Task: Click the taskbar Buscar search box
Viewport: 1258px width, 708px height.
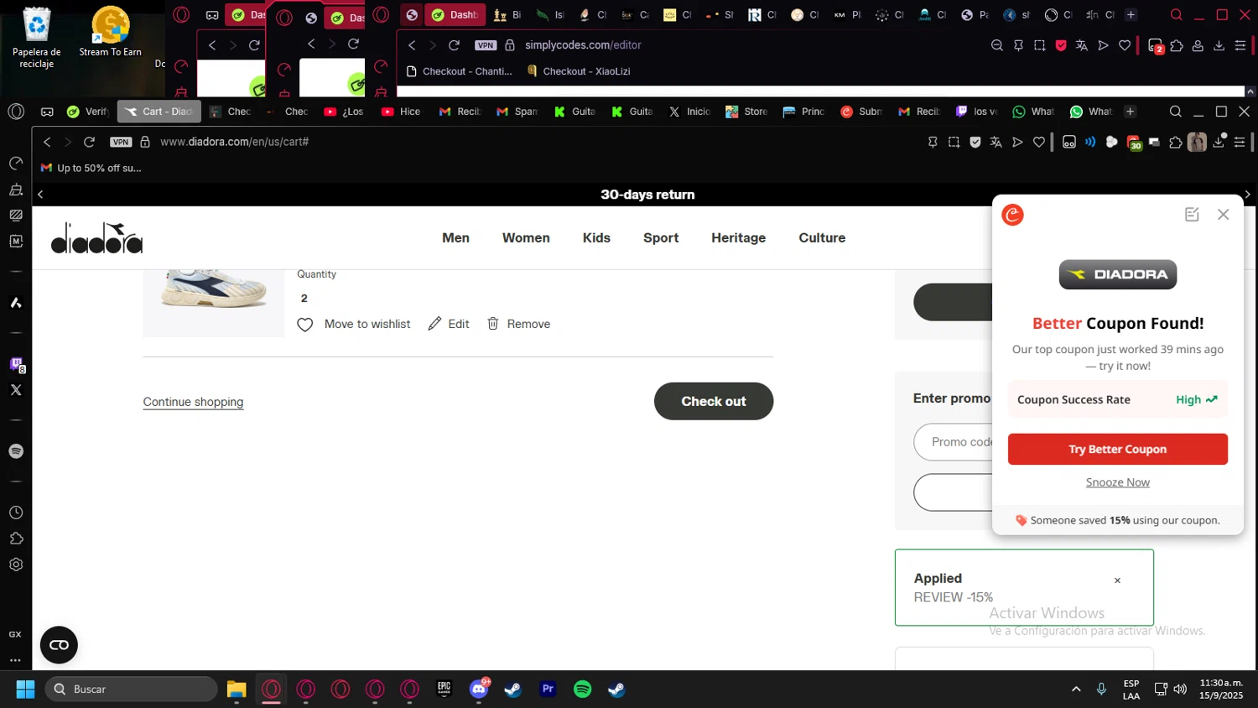Action: tap(131, 690)
